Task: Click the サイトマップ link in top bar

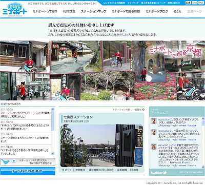Action: pos(133,3)
